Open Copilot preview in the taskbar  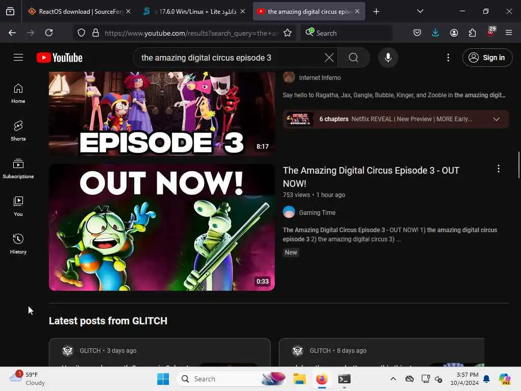tap(505, 379)
